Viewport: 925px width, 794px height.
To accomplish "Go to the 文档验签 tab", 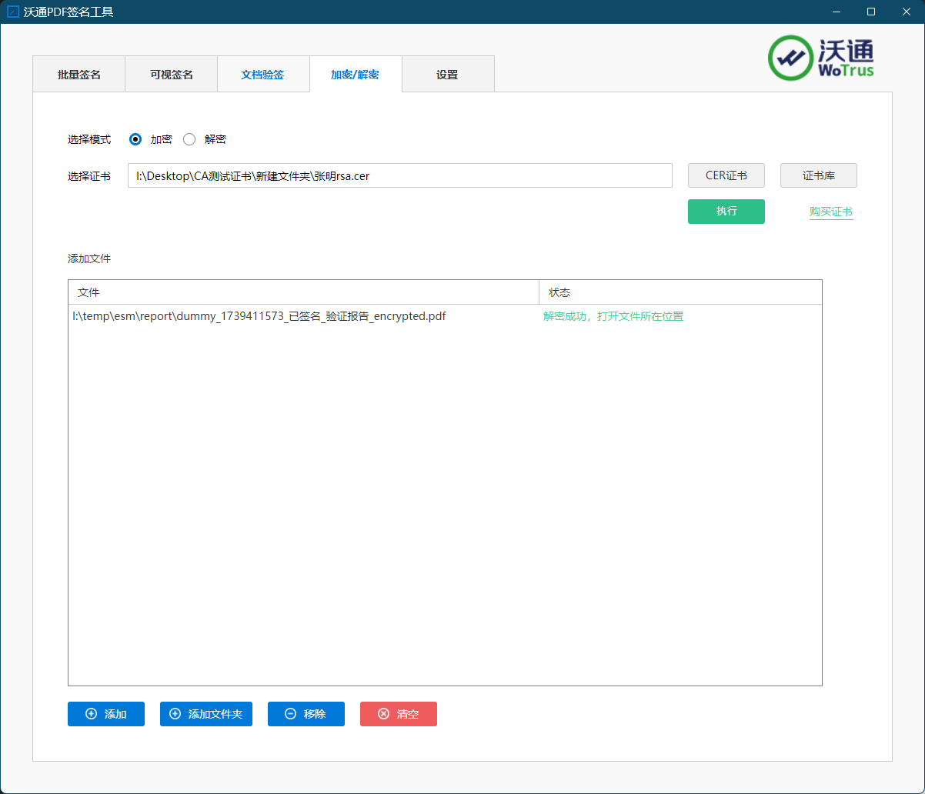I will tap(262, 75).
